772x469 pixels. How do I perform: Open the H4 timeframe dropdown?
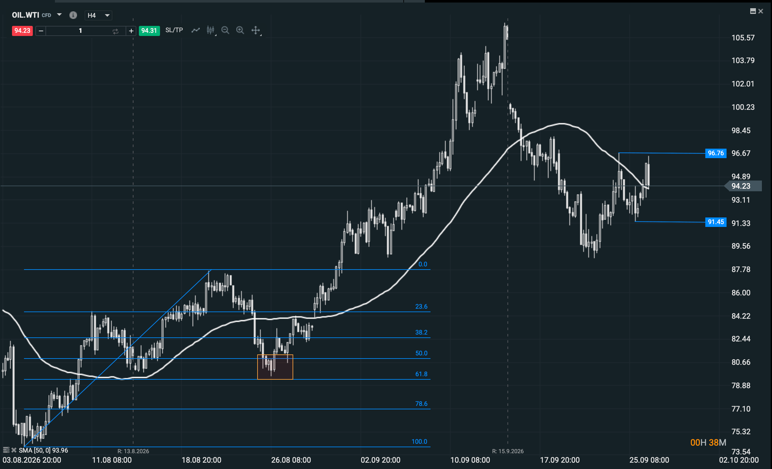[98, 15]
